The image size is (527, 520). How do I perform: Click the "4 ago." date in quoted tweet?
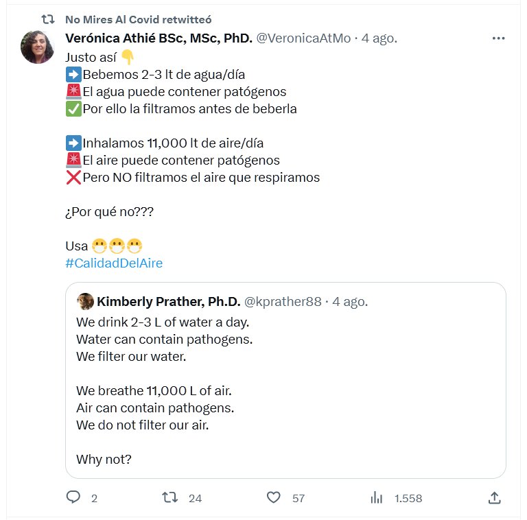(x=350, y=301)
